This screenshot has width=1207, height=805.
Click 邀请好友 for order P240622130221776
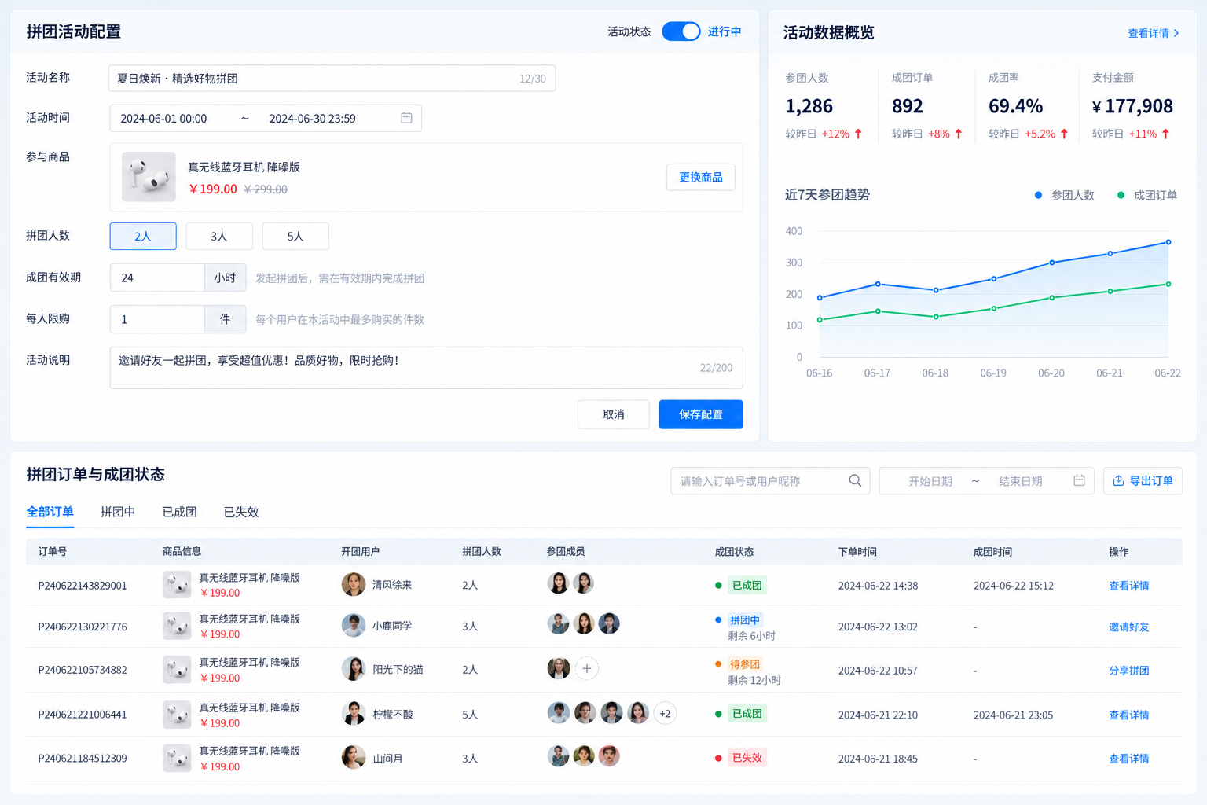(x=1129, y=627)
